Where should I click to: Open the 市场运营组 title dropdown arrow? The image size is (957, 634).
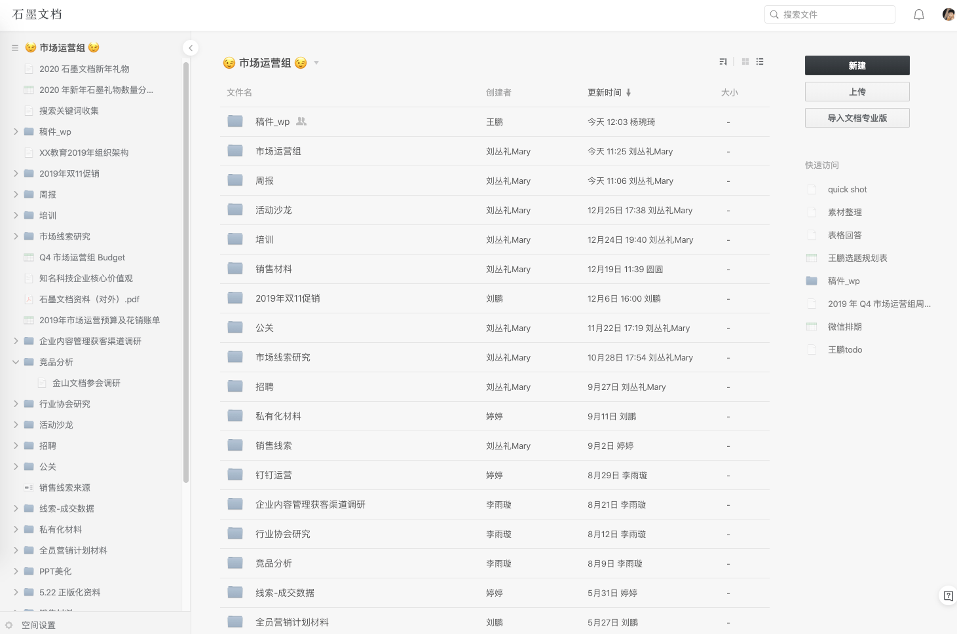pos(316,63)
